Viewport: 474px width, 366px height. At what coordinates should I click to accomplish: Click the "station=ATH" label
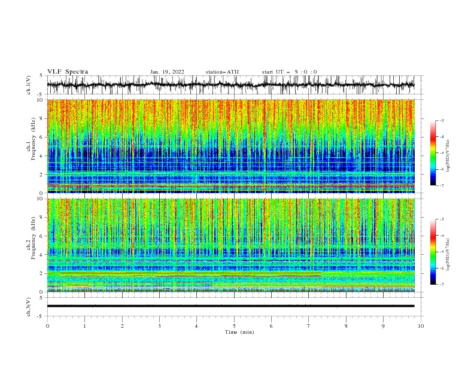[x=222, y=72]
